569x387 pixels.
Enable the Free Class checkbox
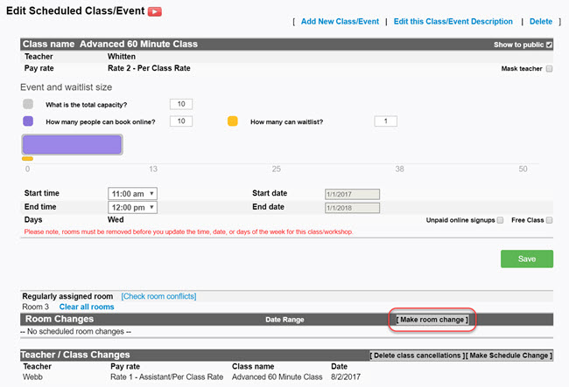click(549, 220)
